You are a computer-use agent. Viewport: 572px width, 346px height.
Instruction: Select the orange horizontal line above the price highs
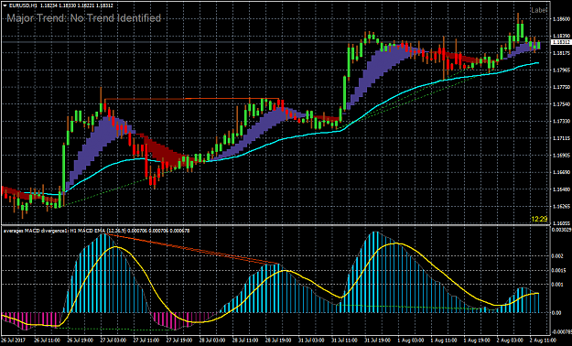click(x=192, y=99)
